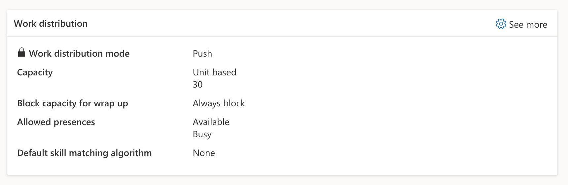568x185 pixels.
Task: Click Default skill matching algorithm label
Action: click(84, 153)
